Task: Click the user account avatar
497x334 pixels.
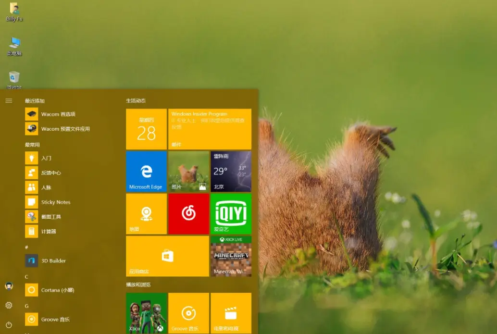Action: [9, 286]
